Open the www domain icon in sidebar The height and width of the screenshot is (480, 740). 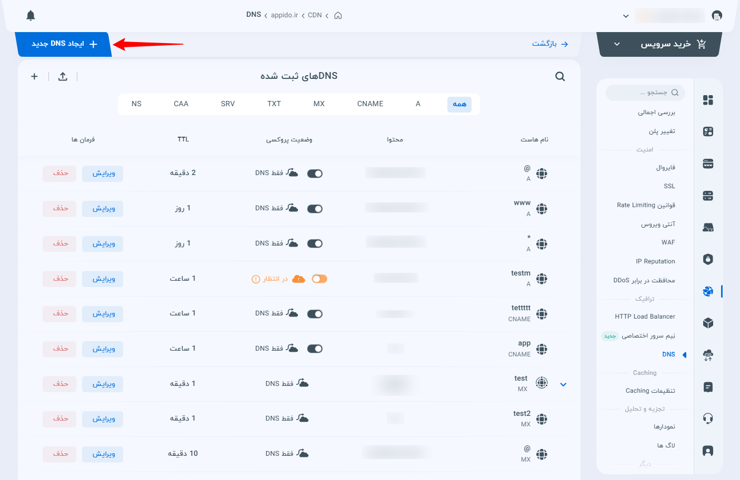(x=708, y=164)
